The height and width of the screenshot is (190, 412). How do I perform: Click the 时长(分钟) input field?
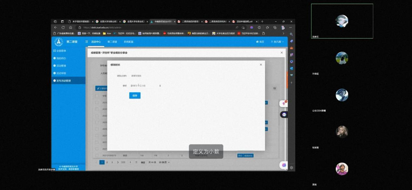[x=145, y=76]
